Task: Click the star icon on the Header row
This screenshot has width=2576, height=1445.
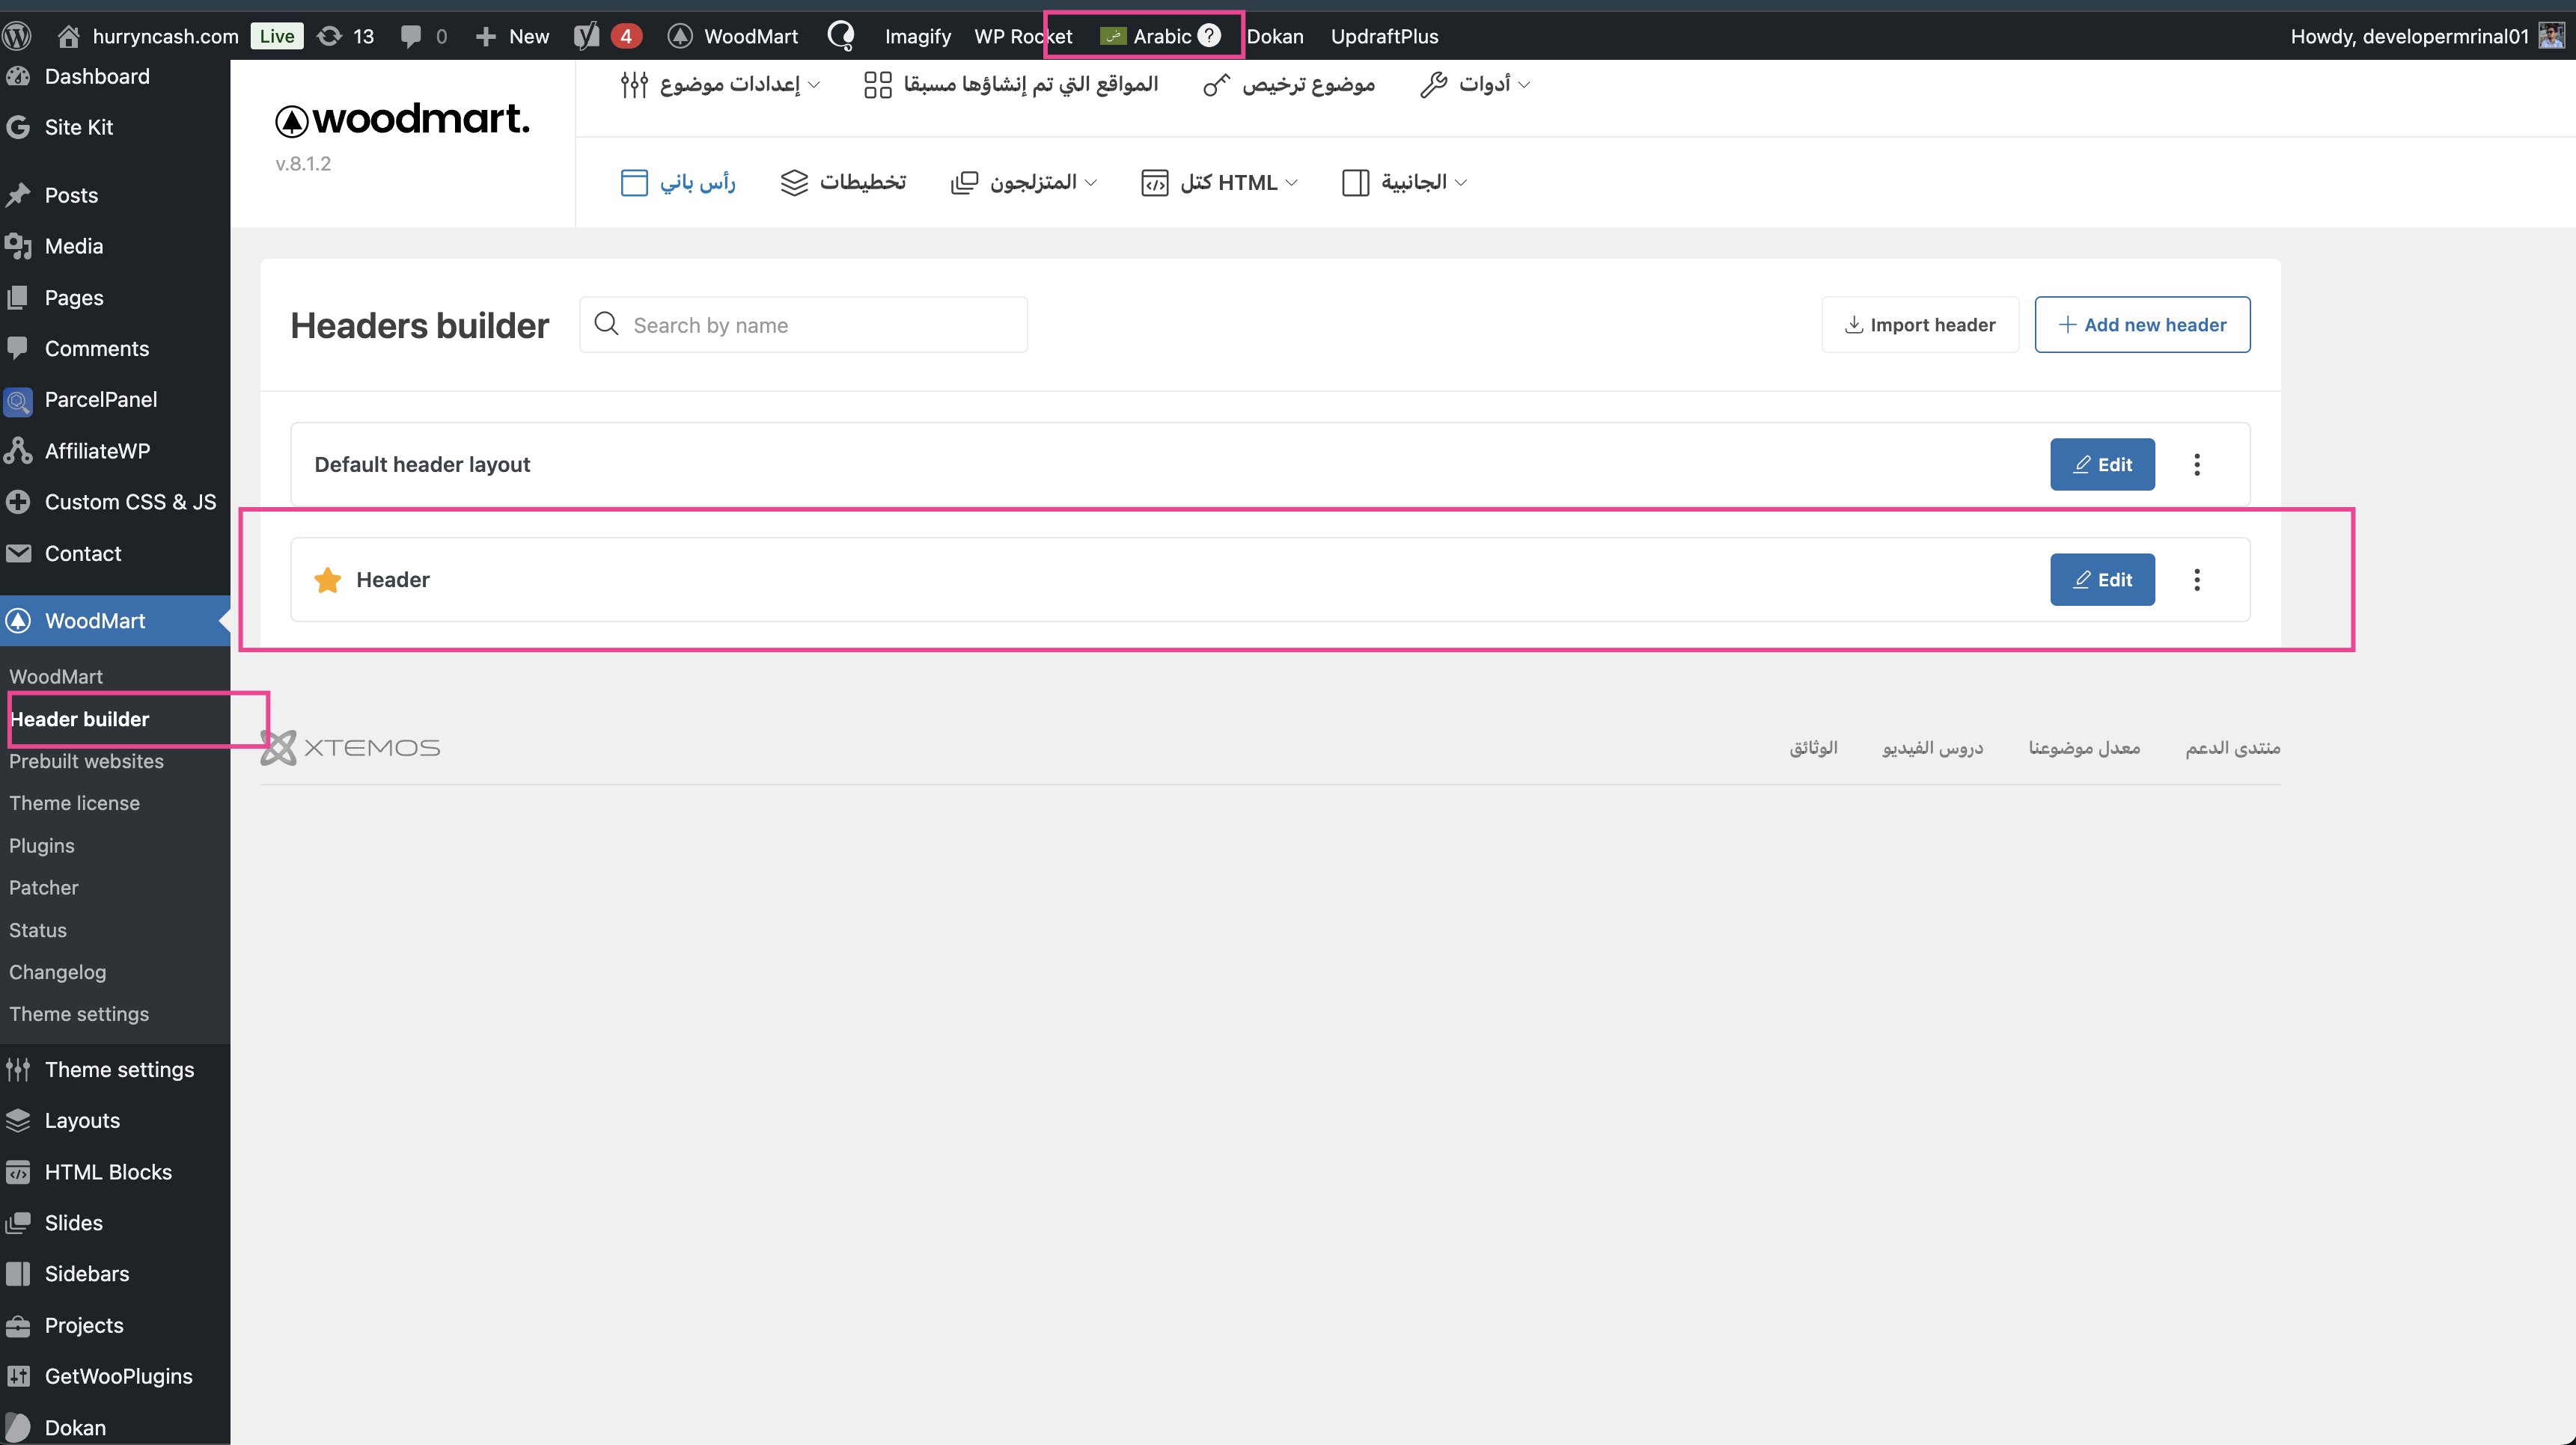Action: 327,580
